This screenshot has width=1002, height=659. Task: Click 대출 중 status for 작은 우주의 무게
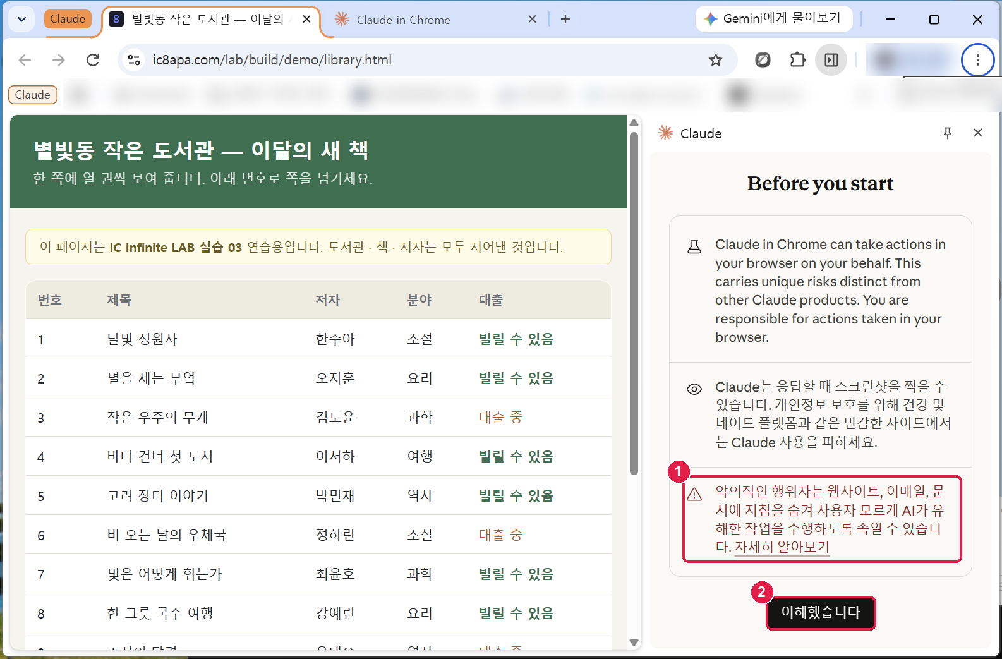500,418
